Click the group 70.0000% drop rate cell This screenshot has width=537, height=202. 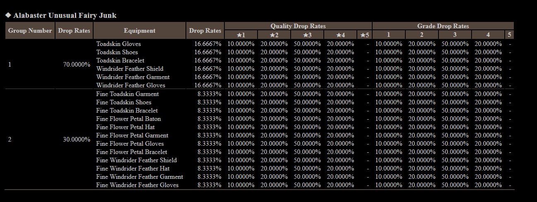pos(77,65)
